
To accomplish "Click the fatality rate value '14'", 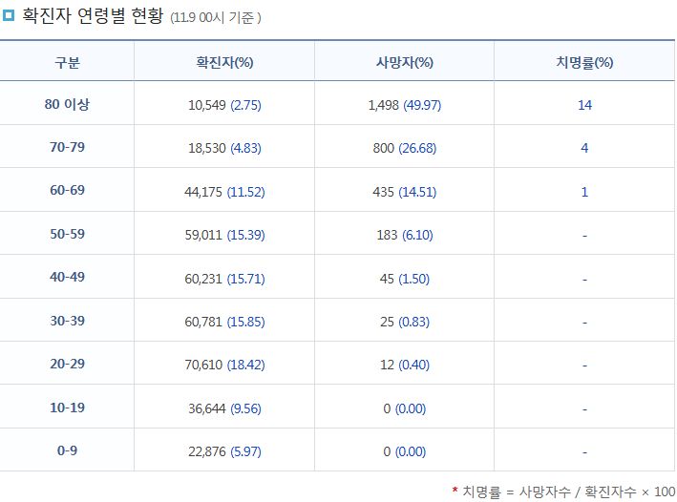I will coord(584,105).
